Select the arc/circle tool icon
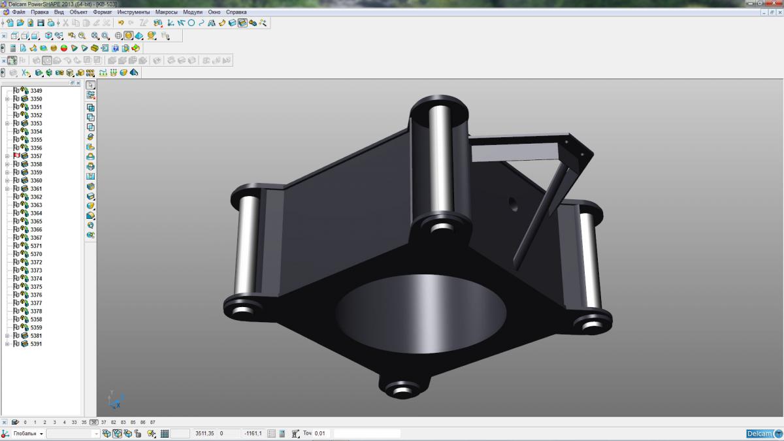784x441 pixels. [191, 23]
